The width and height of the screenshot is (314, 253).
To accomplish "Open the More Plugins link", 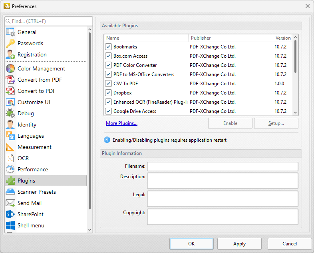I will [121, 123].
